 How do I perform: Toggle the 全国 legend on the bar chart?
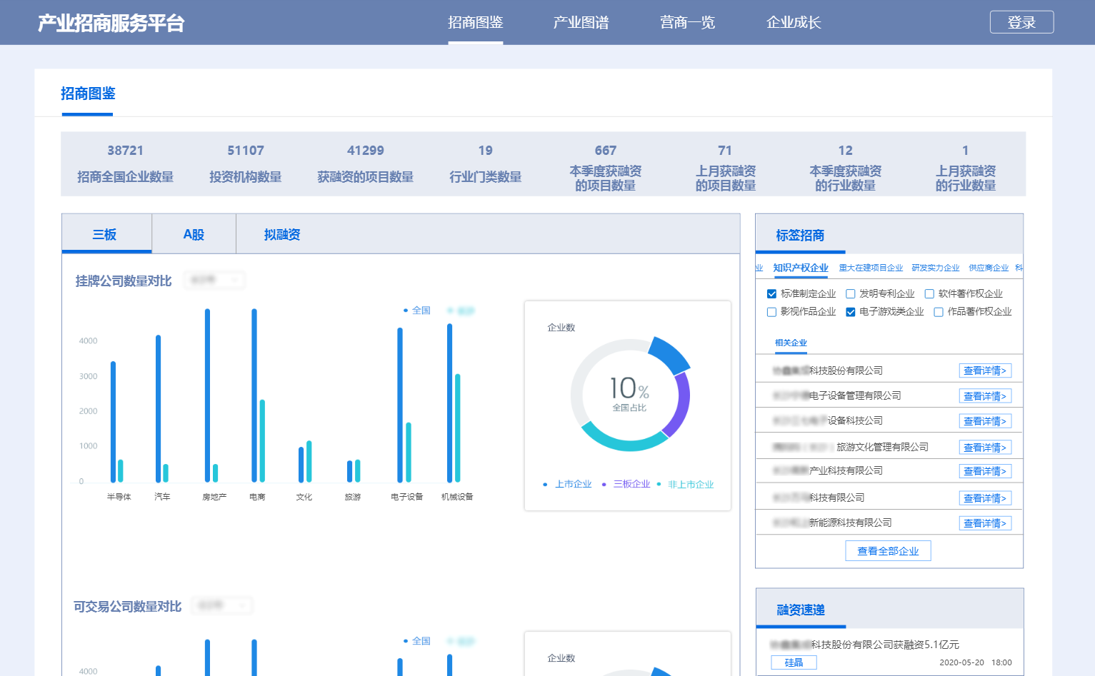(420, 310)
